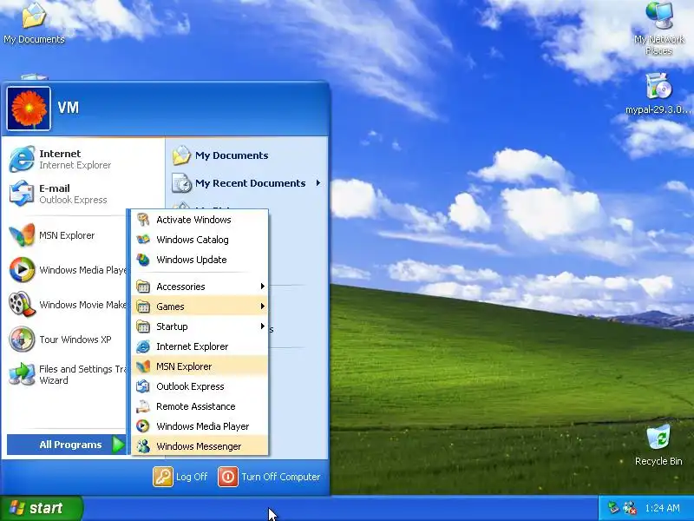
Task: Click the flower user account picture
Action: tap(29, 109)
